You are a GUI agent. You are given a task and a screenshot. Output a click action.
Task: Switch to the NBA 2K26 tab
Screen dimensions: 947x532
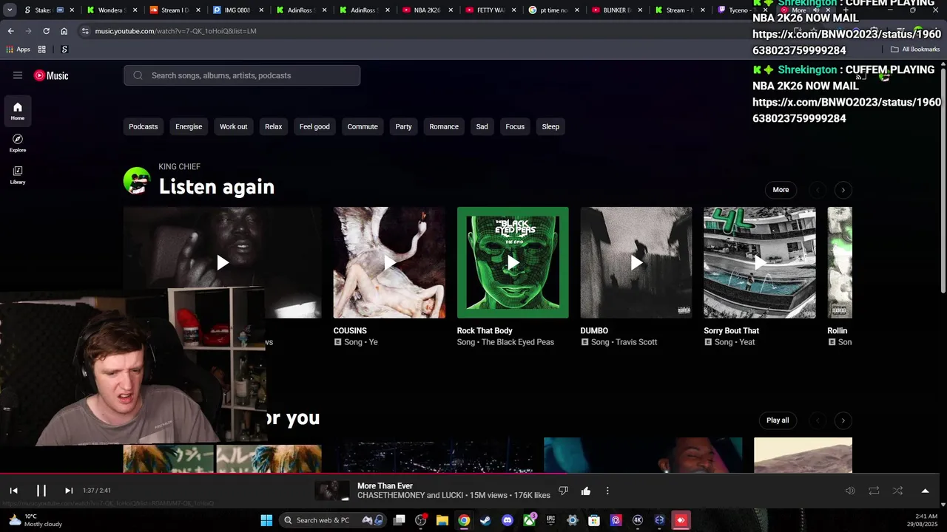(427, 10)
